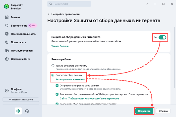The width and height of the screenshot is (176, 117).
Task: Open the Категории и исключения link
Action: [70, 79]
